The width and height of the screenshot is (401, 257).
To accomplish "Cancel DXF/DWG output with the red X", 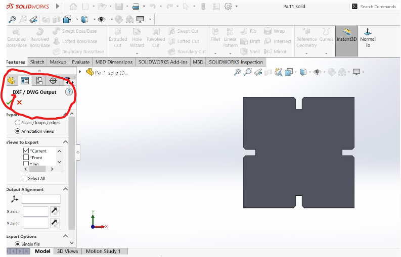I will click(x=19, y=102).
